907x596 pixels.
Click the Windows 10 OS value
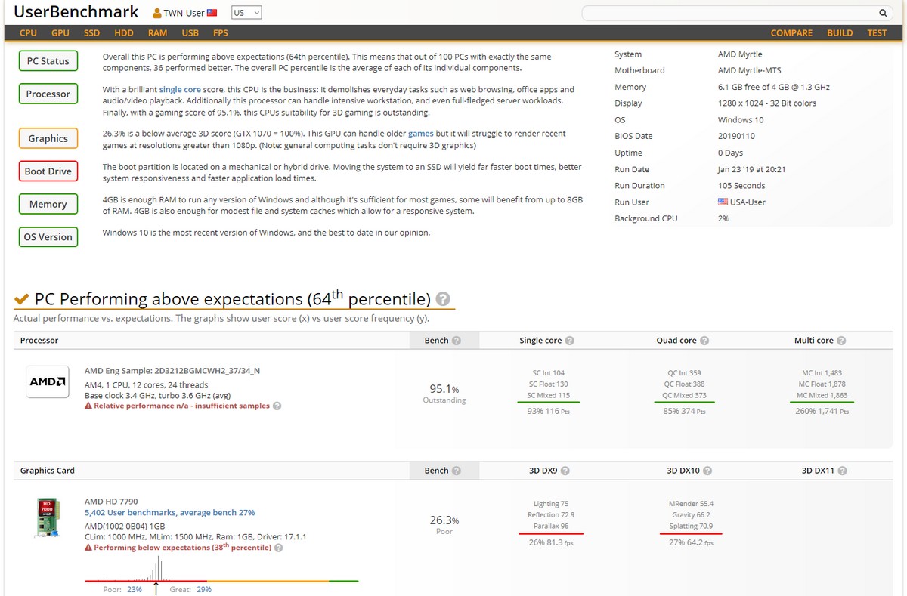741,119
